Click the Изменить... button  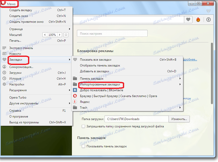coord(179,119)
